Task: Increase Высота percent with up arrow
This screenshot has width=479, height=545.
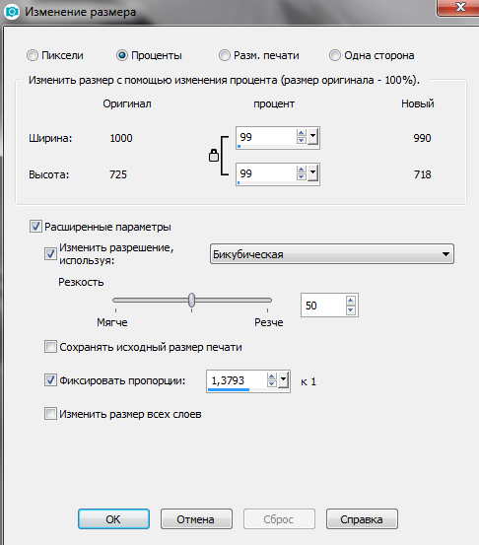Action: (x=302, y=170)
